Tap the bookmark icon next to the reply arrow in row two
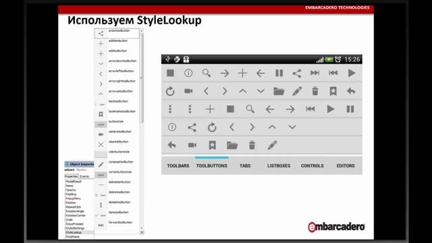The width and height of the screenshot is (432, 243). pos(333,91)
